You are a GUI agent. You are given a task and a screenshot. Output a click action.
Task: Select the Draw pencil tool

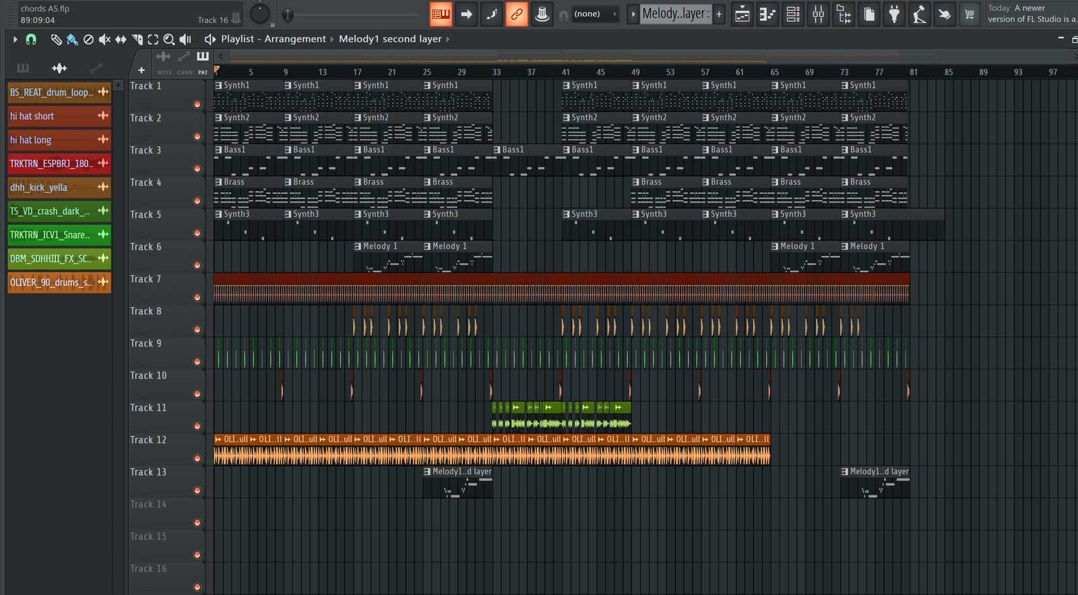point(56,39)
